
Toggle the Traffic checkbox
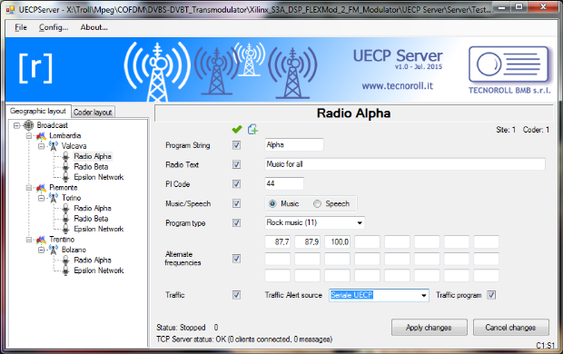pos(236,295)
